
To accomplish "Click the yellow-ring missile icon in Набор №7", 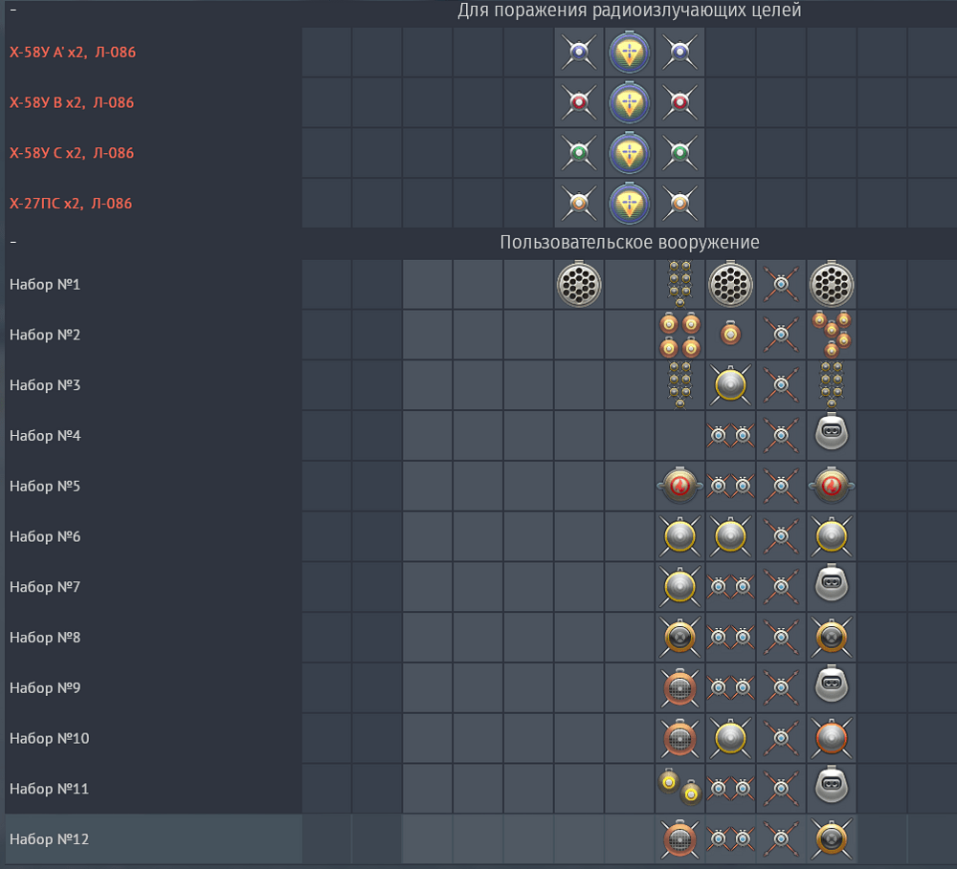I will point(679,587).
